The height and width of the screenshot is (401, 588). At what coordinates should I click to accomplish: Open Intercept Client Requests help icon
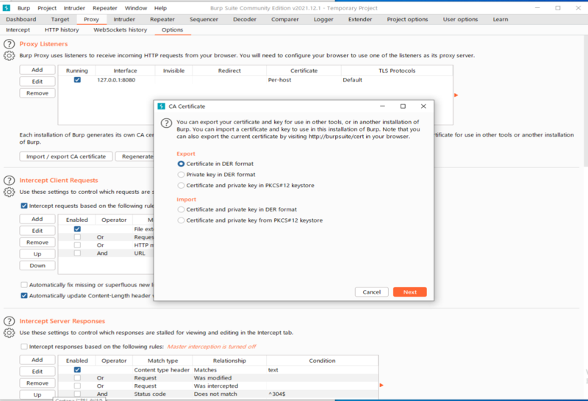(9, 181)
